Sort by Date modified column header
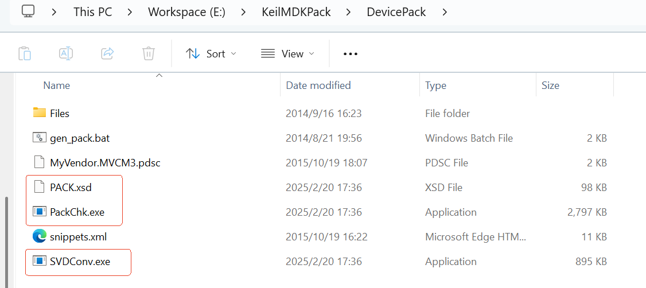This screenshot has width=646, height=288. pos(318,85)
